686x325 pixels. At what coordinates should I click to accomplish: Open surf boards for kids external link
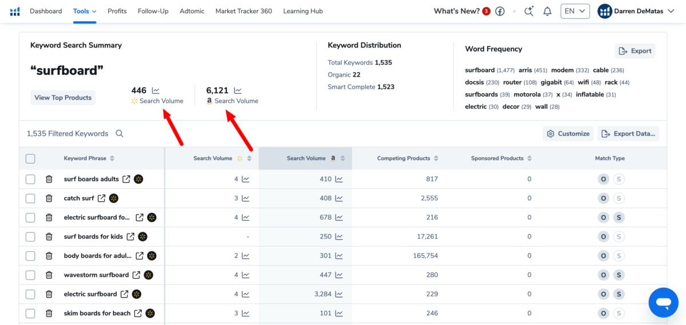[130, 237]
